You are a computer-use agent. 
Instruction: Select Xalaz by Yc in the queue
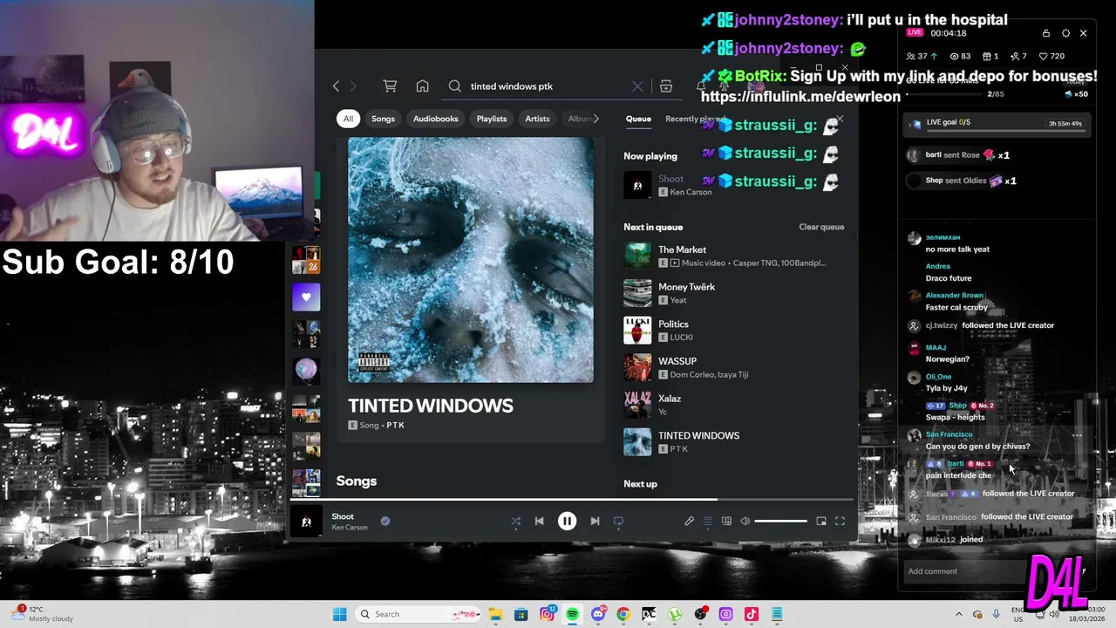pyautogui.click(x=734, y=405)
